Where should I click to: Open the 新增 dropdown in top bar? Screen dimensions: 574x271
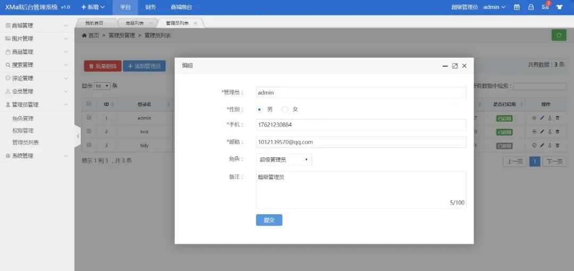93,7
